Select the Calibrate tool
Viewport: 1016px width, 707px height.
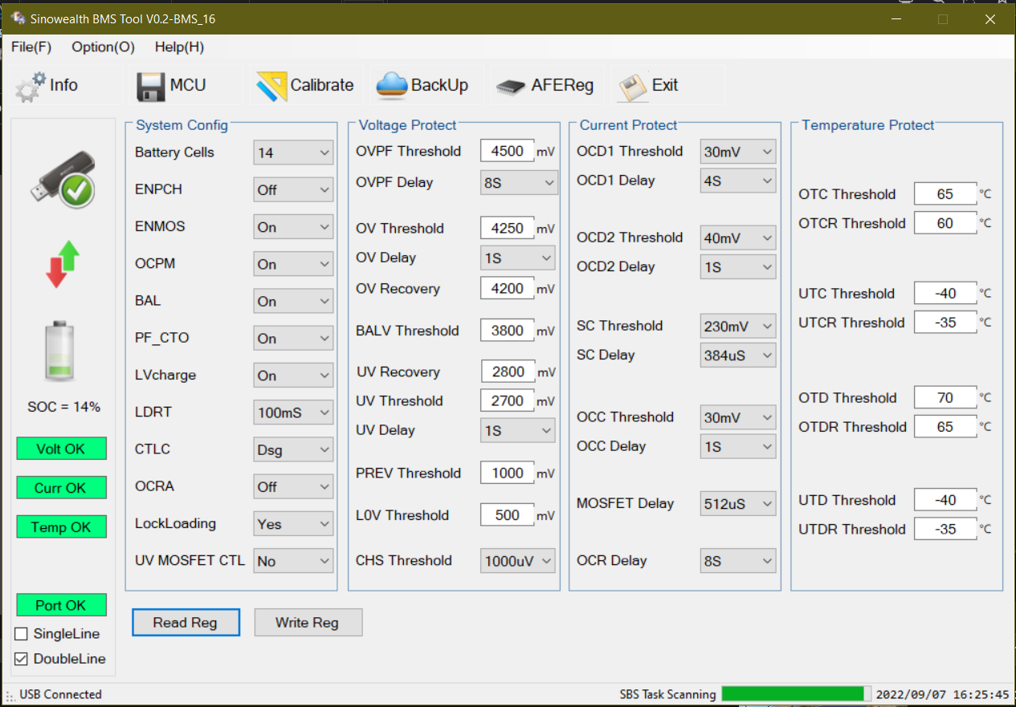pos(273,85)
